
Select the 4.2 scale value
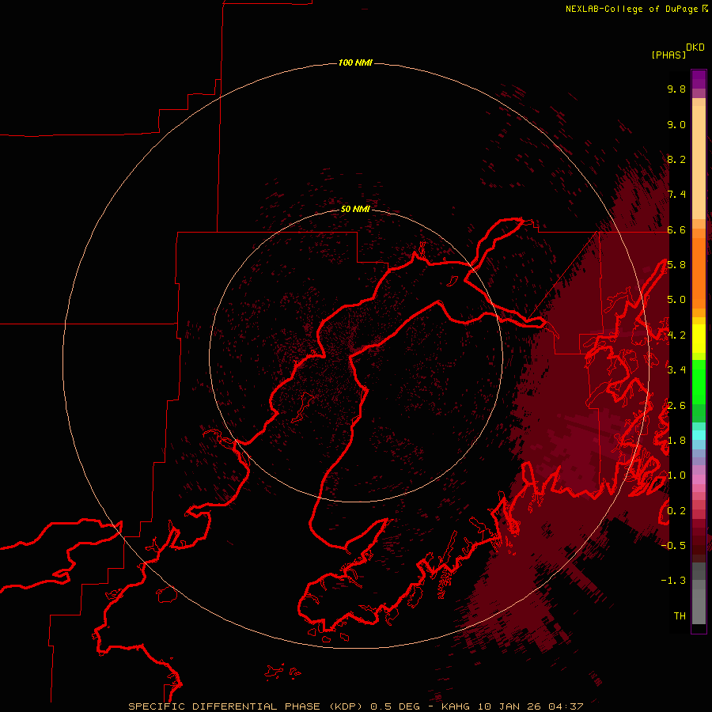[676, 335]
